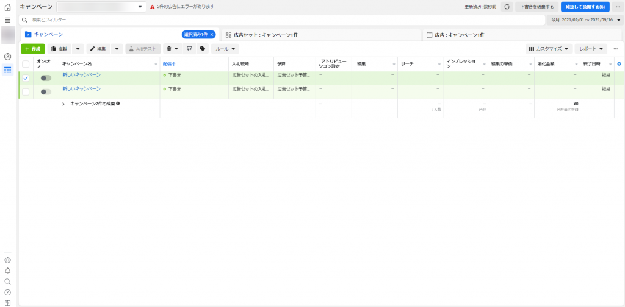
Task: Click the blurred account thumbnail in sidebar
Action: pyautogui.click(x=8, y=35)
